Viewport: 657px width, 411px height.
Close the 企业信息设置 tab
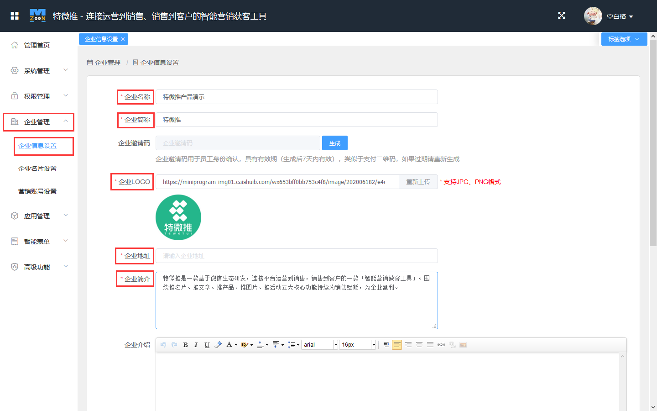click(x=123, y=39)
